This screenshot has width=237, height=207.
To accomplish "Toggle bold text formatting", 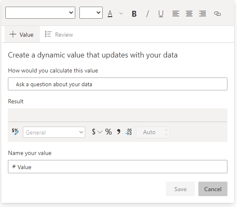I will coord(134,14).
